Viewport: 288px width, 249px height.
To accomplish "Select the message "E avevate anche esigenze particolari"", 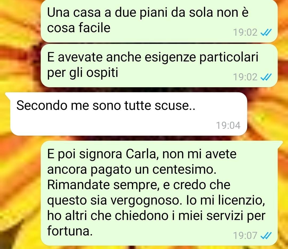I will [x=159, y=66].
